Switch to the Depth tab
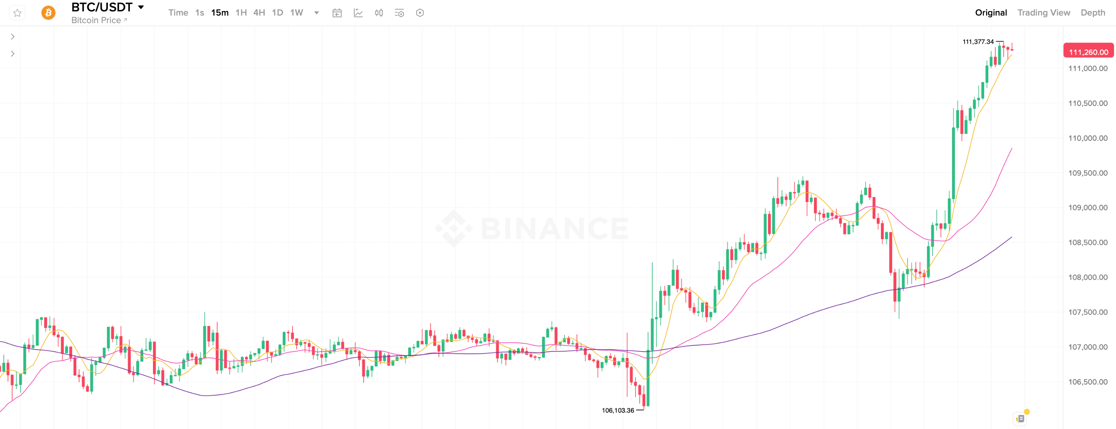This screenshot has height=429, width=1116. point(1092,13)
